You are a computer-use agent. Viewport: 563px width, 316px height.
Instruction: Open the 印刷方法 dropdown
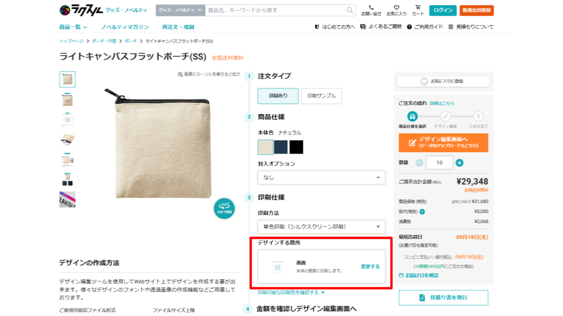(321, 226)
